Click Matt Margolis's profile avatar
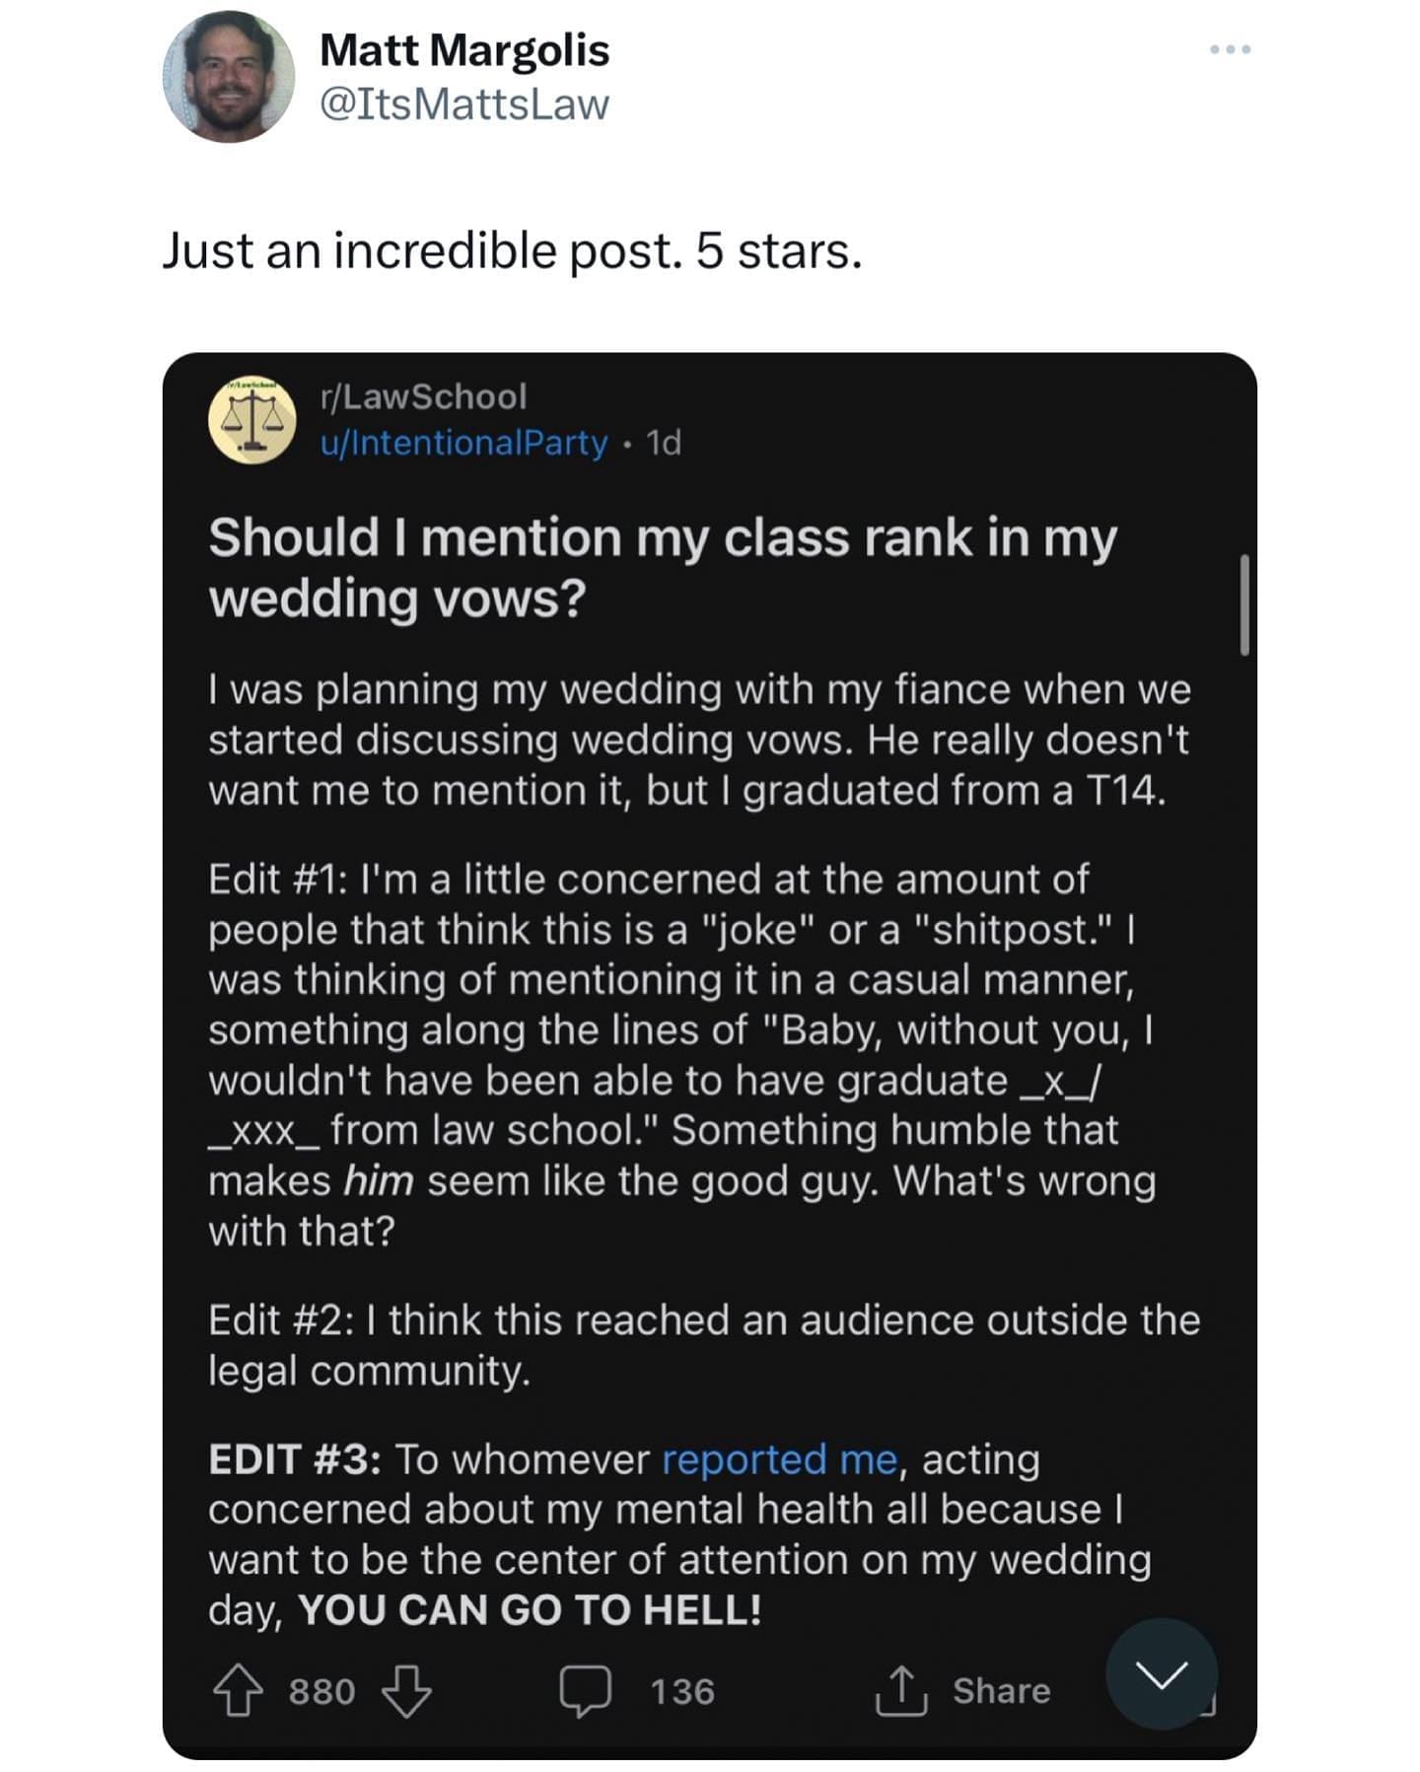The height and width of the screenshot is (1772, 1420). point(229,77)
